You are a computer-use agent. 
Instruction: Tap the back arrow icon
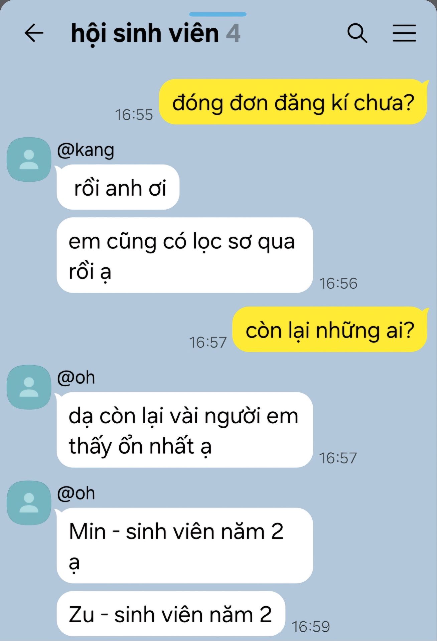coord(34,33)
